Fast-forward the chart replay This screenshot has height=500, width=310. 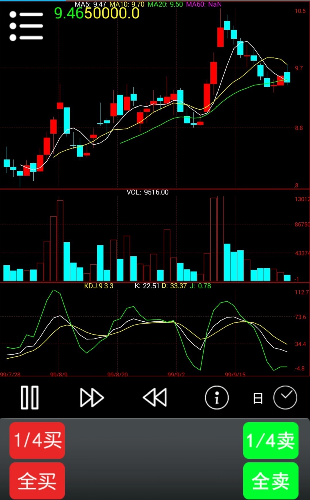(x=92, y=398)
